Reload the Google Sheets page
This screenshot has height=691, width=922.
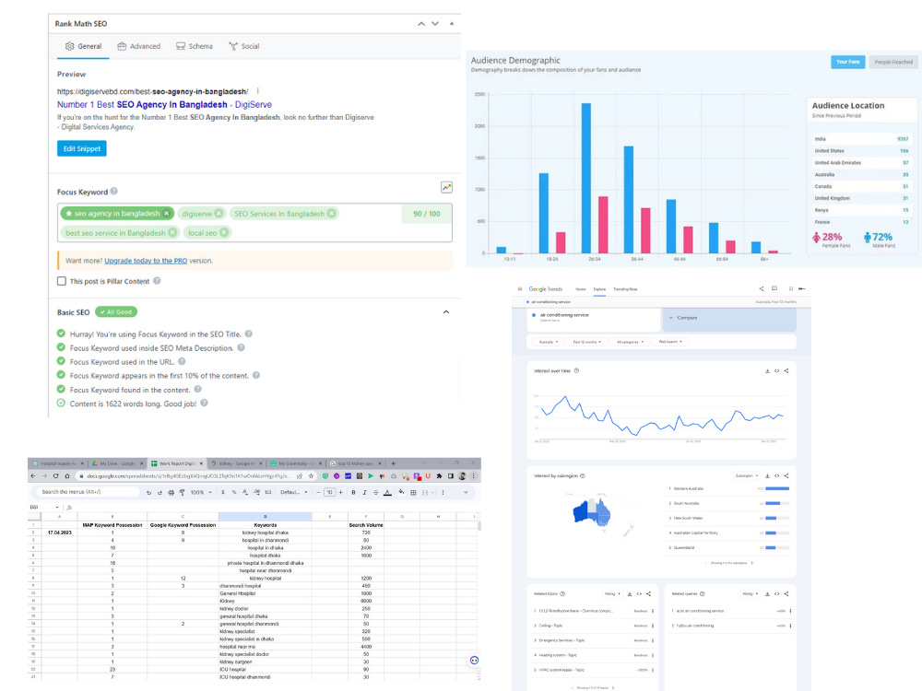tap(56, 476)
